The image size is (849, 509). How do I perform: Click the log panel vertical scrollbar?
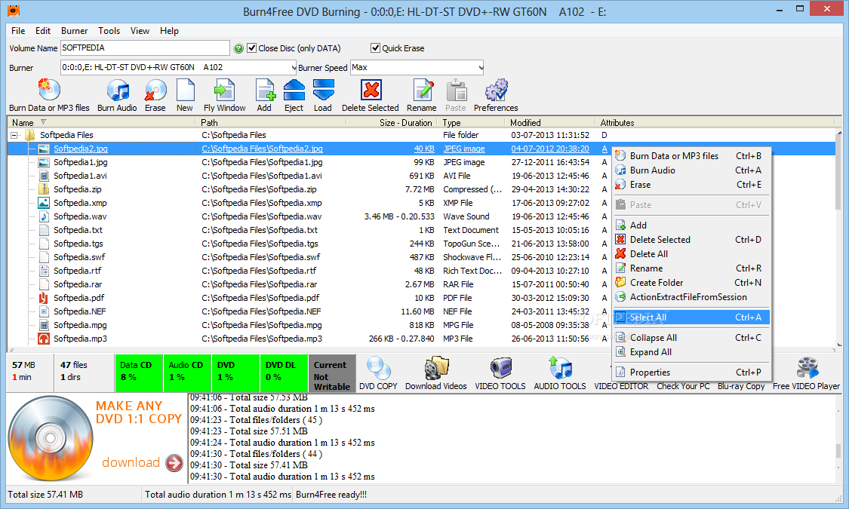point(838,438)
